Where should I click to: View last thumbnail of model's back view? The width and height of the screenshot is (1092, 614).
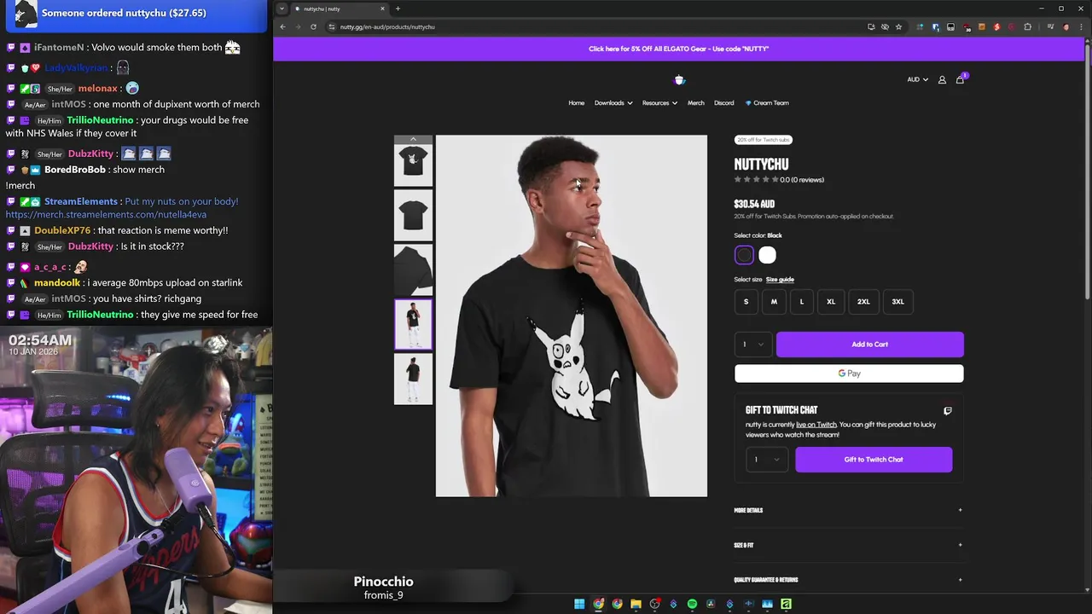[x=413, y=379]
